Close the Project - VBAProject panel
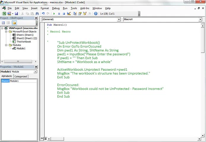This screenshot has height=142, width=206. point(36,18)
